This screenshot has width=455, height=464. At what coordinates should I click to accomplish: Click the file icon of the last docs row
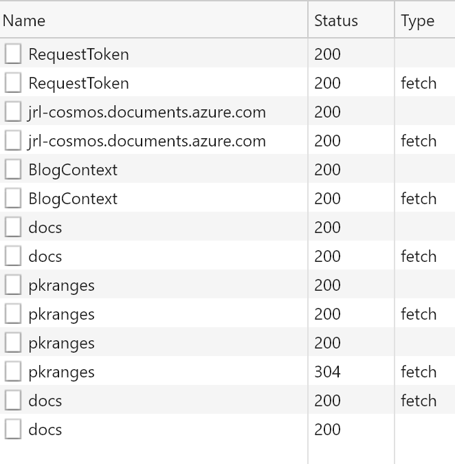[12, 430]
